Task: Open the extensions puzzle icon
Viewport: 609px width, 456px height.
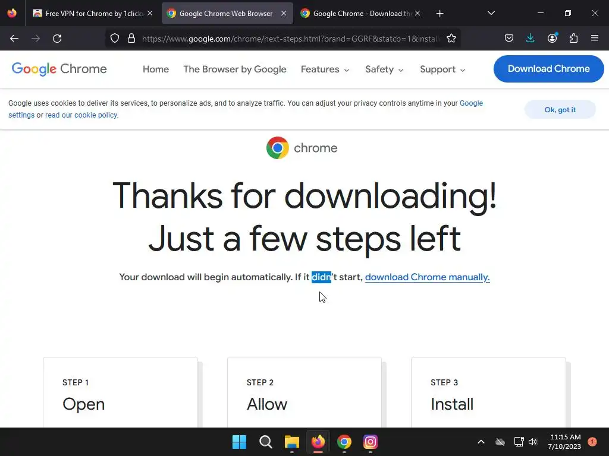Action: [574, 39]
